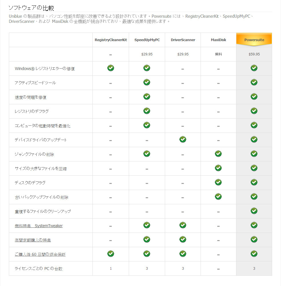Select SpeedUpMyPC checkmark in アクティブスピードツール row

pos(147,82)
